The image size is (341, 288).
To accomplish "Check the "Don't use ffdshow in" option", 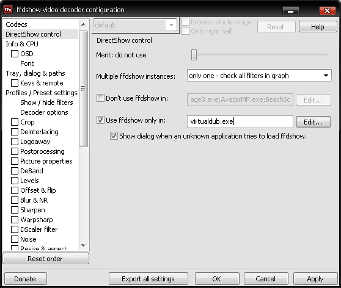I will tap(100, 98).
